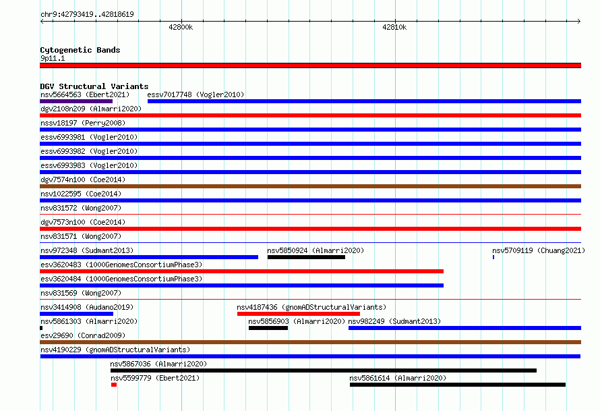Select essv6993982 (Vogler2010) label
This screenshot has width=600, height=411.
pyautogui.click(x=89, y=151)
